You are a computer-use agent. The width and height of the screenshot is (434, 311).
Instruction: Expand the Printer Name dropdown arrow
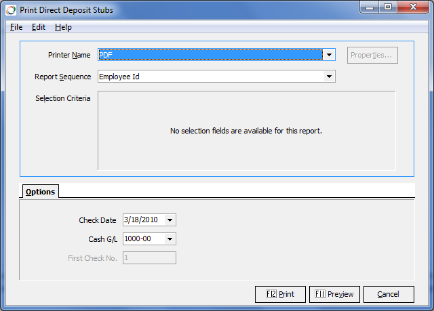[329, 55]
